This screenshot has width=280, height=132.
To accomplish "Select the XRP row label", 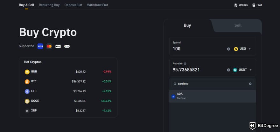I will pyautogui.click(x=34, y=111).
